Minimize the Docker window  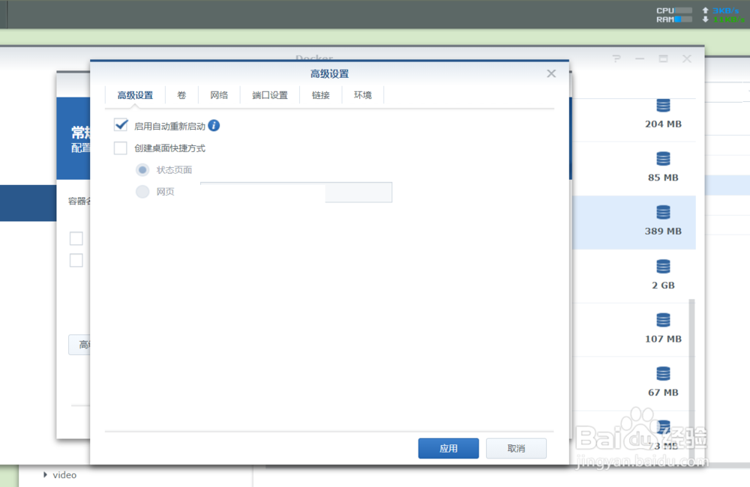640,58
